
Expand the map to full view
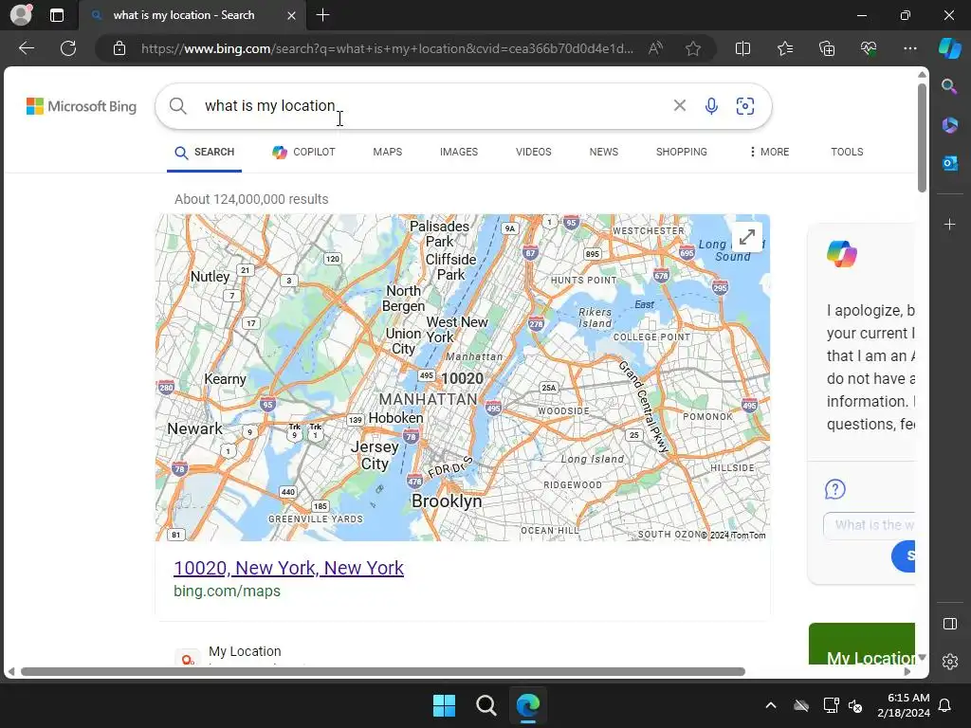pyautogui.click(x=747, y=237)
